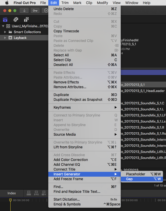Click the 00:59:00:00 timecode in ruler

click(x=130, y=200)
